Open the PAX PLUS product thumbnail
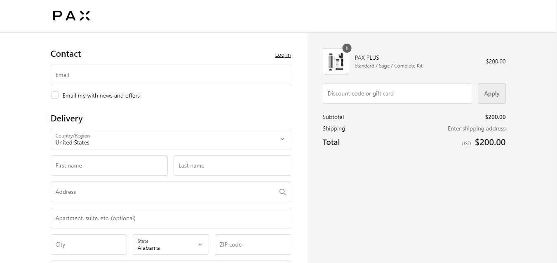The height and width of the screenshot is (263, 557). coord(336,61)
